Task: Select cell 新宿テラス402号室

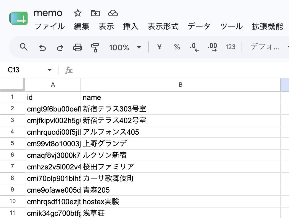Action: click(x=180, y=120)
